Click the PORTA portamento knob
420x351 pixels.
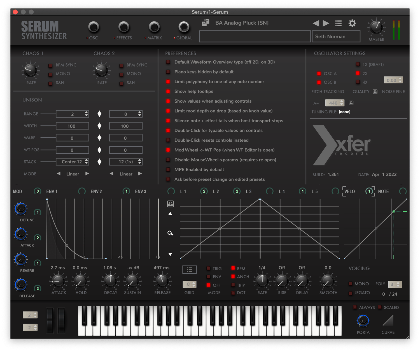363,321
